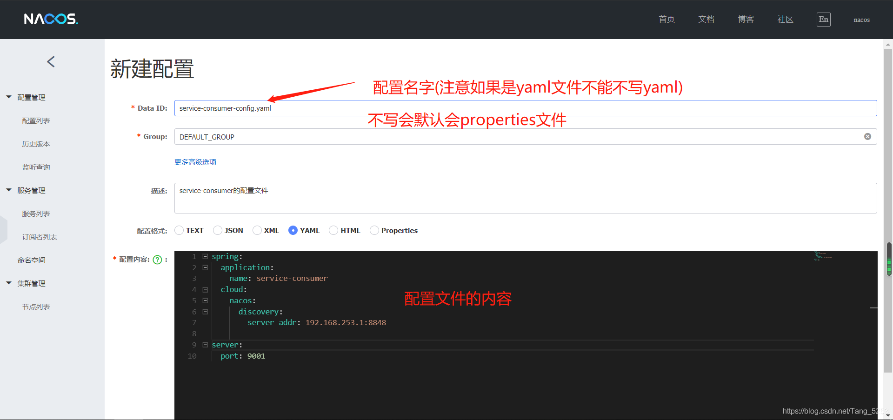Open 博客 in top navigation
893x420 pixels.
(746, 19)
